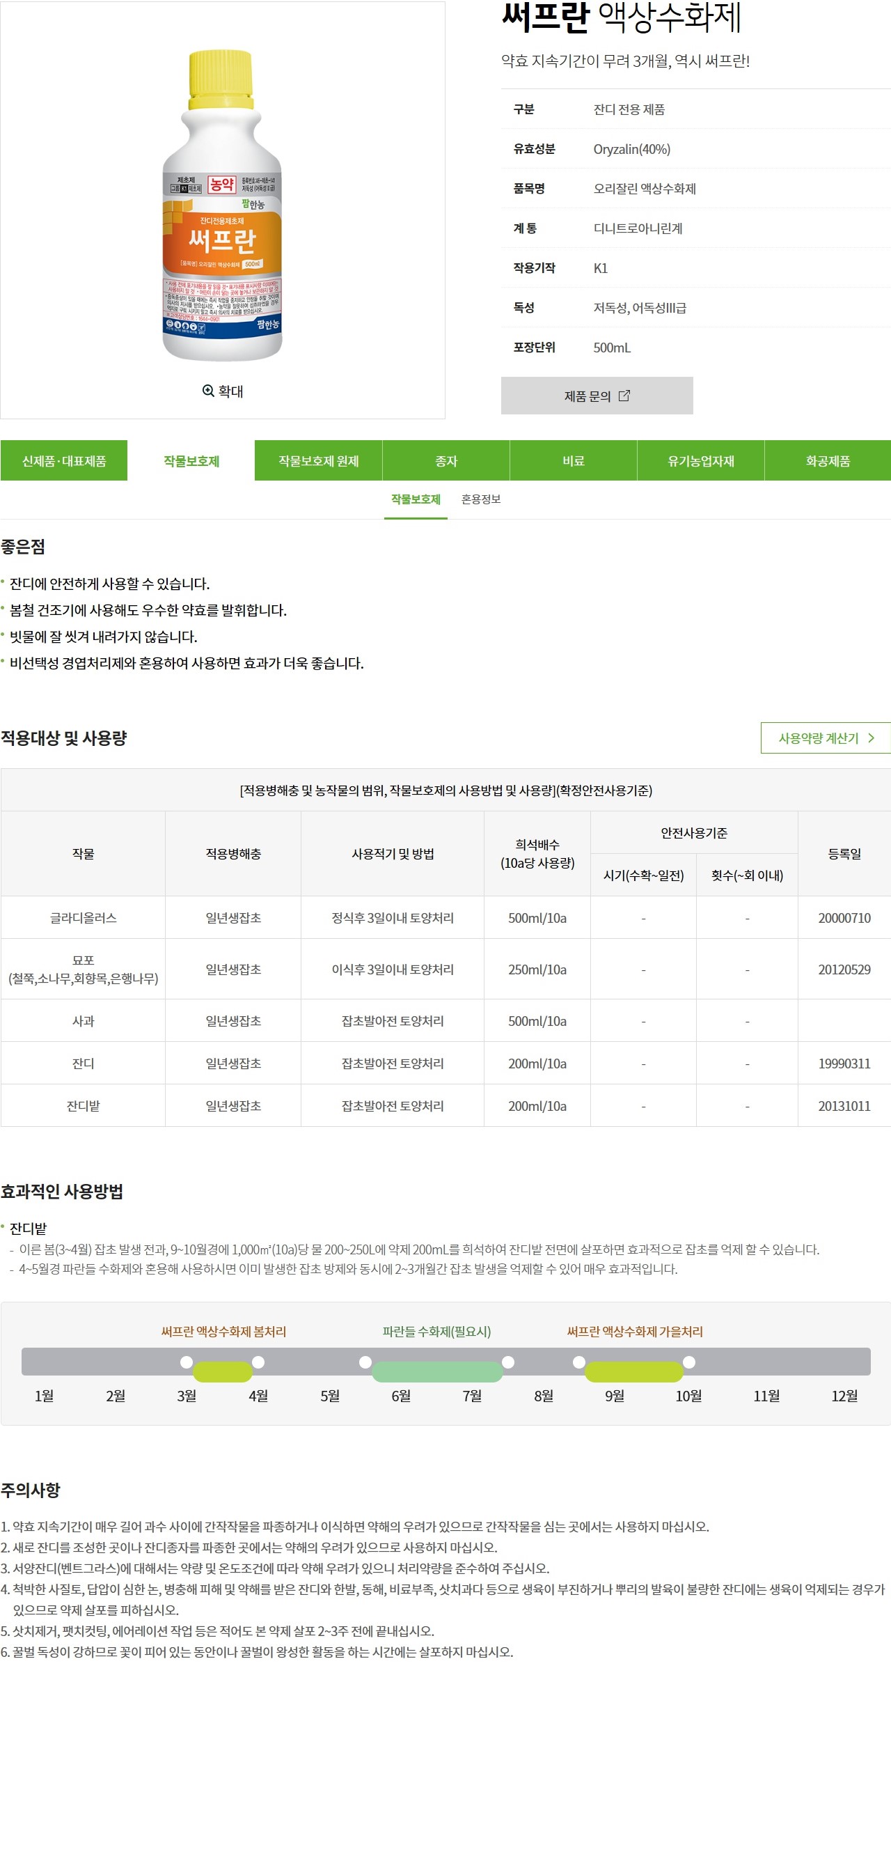Open the 화공제품 tab
The width and height of the screenshot is (891, 1854).
tap(828, 460)
